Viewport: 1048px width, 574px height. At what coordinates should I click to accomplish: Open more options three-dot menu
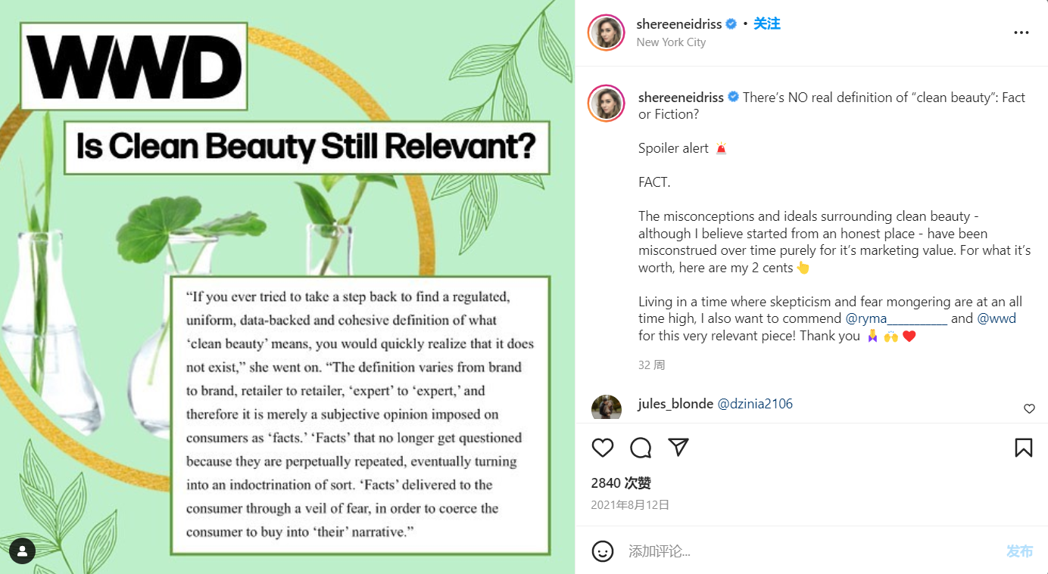click(x=1021, y=33)
